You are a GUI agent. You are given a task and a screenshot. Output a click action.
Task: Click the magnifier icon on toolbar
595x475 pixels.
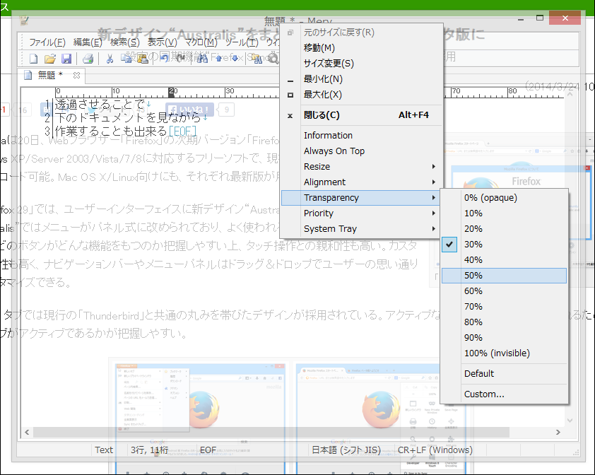pos(273,59)
